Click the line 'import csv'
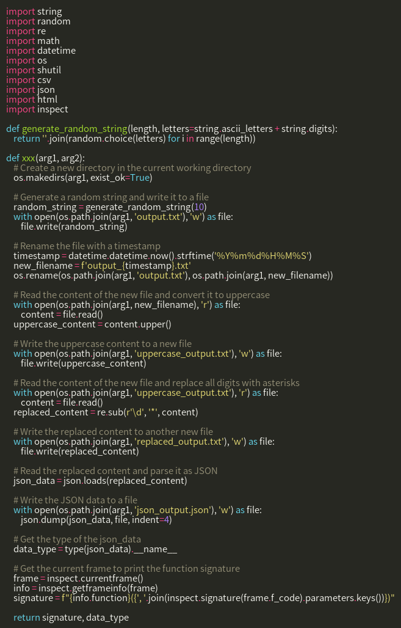 point(29,80)
